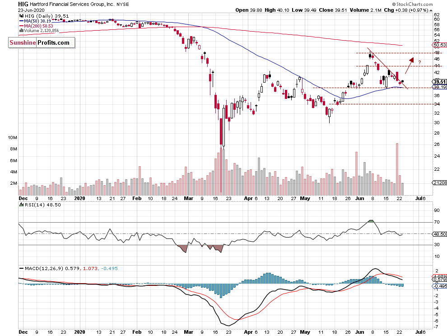The width and height of the screenshot is (447, 336).
Task: Click the 0.579 MACD value tag
Action: pyautogui.click(x=440, y=280)
